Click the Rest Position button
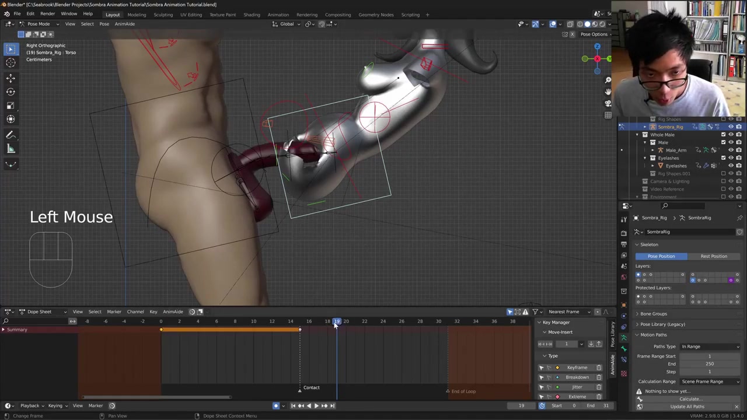Screen dimensions: 747x420 click(713, 256)
